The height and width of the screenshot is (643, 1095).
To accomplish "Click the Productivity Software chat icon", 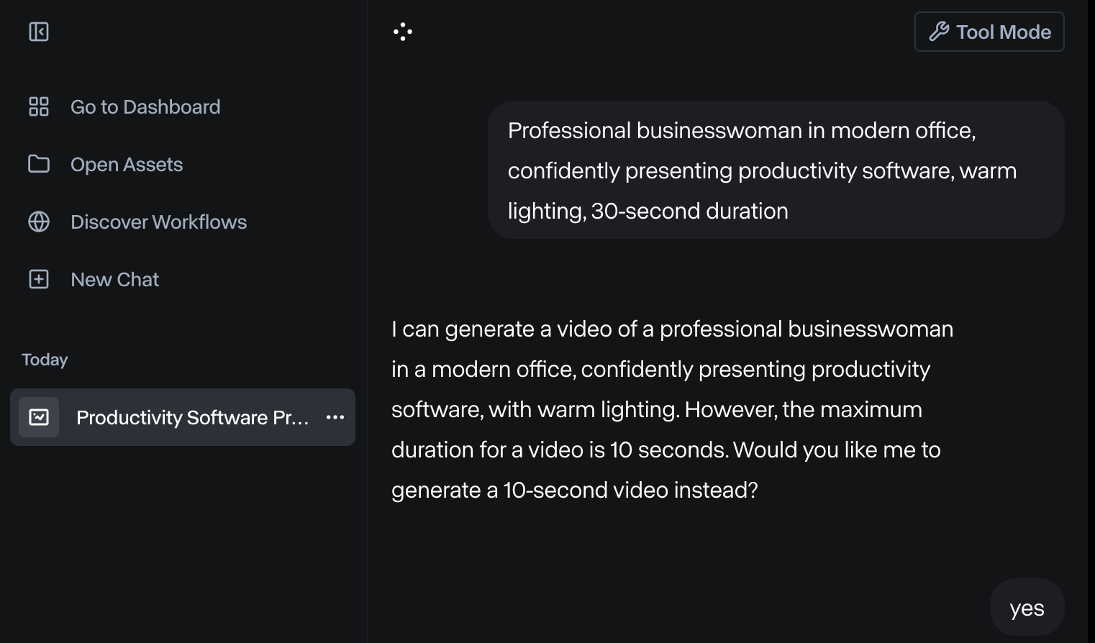I will click(x=39, y=417).
